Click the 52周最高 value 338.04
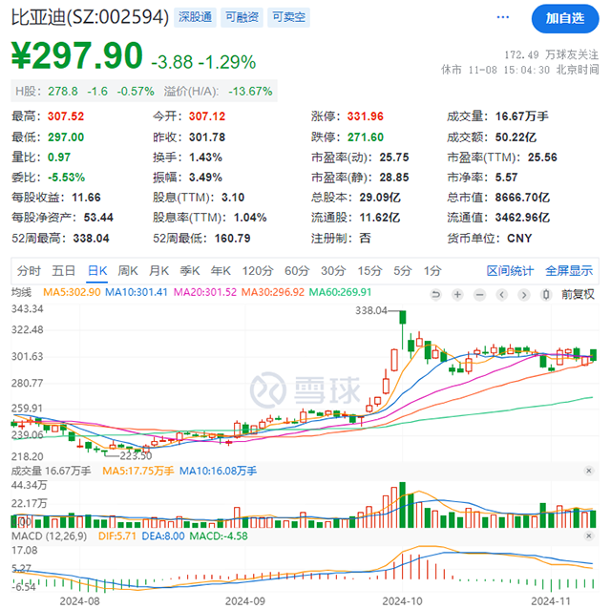The image size is (611, 609). tap(92, 238)
